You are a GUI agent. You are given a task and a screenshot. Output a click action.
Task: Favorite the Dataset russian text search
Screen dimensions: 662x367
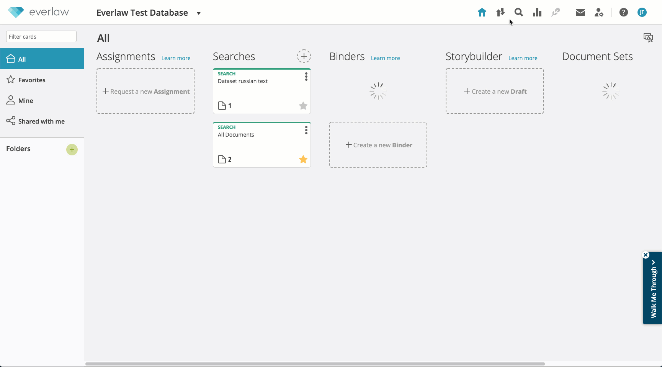click(303, 106)
